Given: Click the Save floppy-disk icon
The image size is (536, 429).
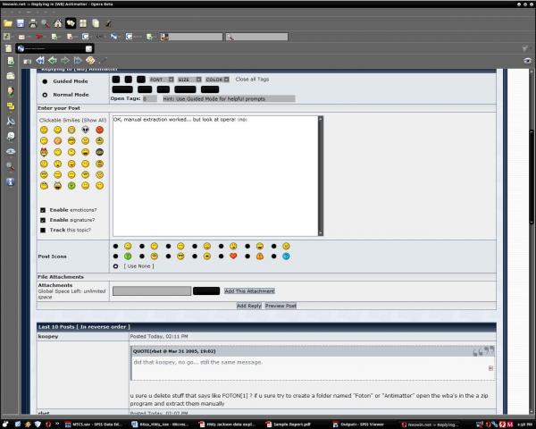Looking at the screenshot, I should (x=21, y=23).
